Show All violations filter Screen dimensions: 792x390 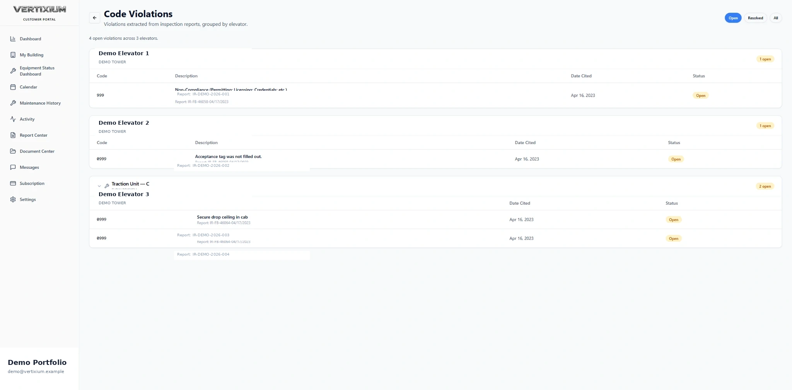pyautogui.click(x=775, y=18)
